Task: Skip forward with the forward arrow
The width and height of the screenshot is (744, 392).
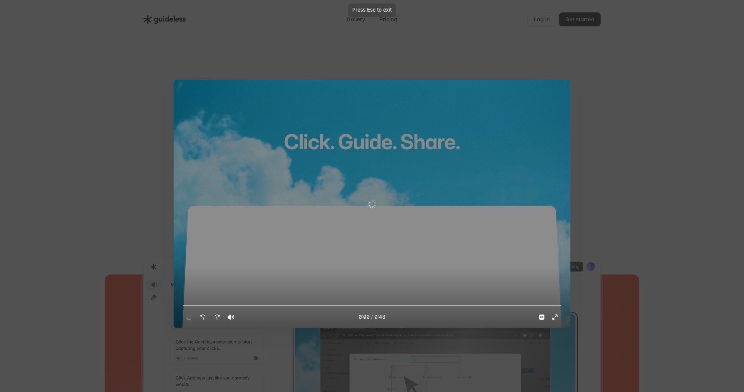Action: coord(217,317)
